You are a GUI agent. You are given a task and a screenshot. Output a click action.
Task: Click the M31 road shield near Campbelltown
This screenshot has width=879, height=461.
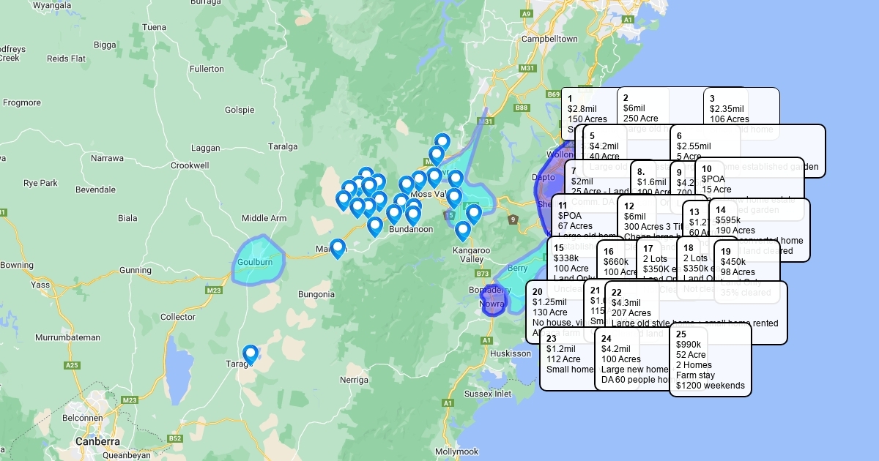click(527, 68)
